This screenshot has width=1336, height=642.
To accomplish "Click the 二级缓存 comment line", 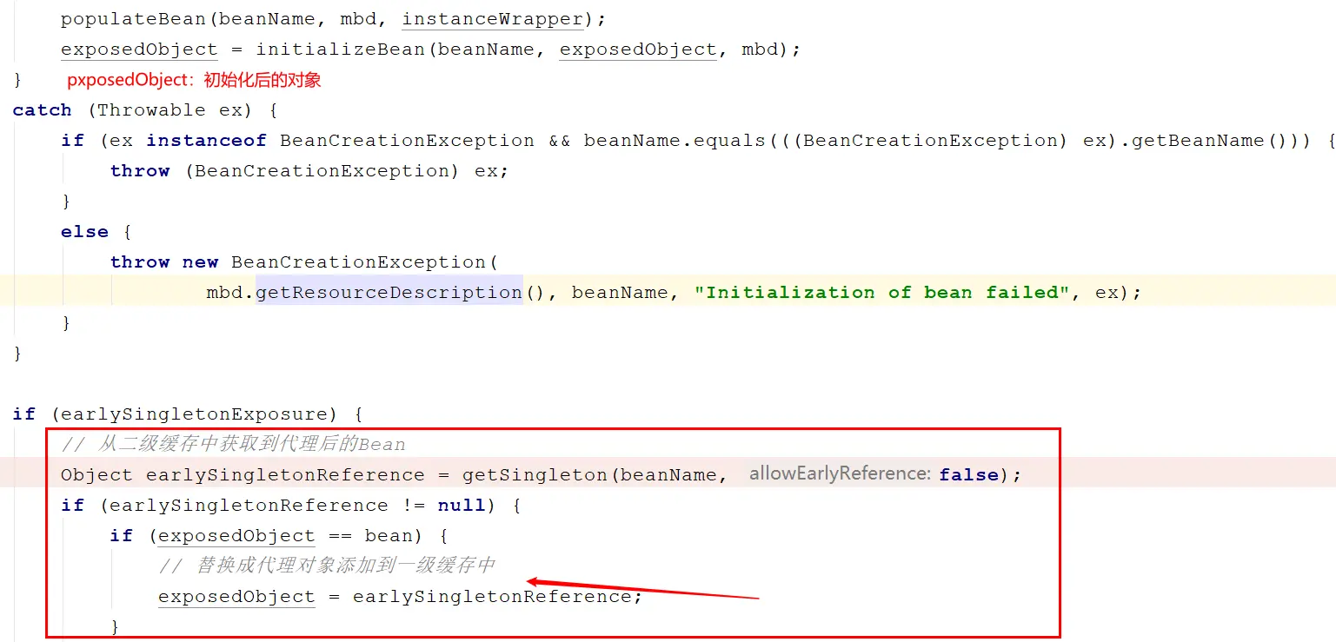I will (x=233, y=445).
